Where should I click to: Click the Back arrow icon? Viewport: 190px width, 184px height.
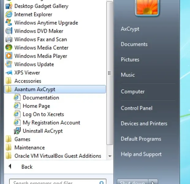coord(10,166)
